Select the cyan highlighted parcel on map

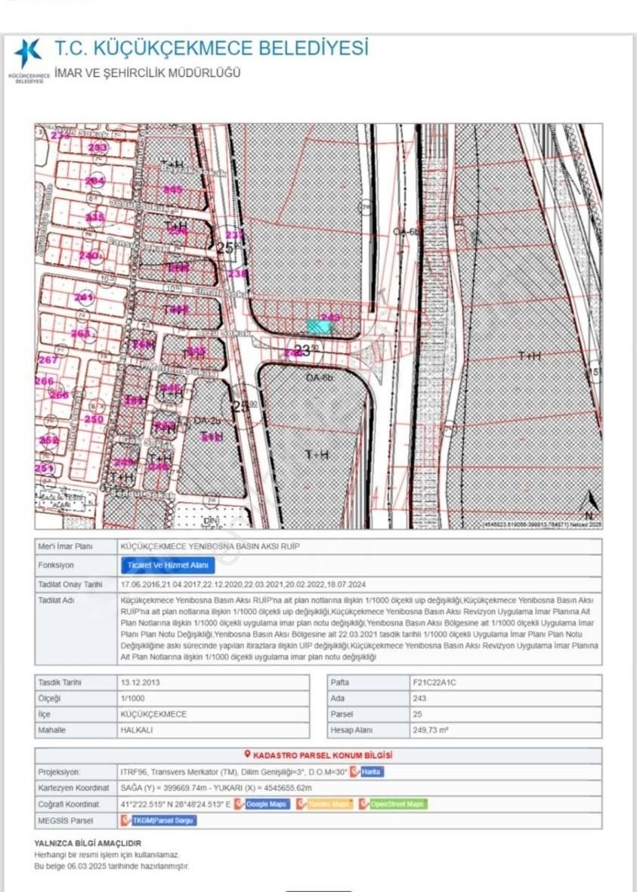(320, 327)
